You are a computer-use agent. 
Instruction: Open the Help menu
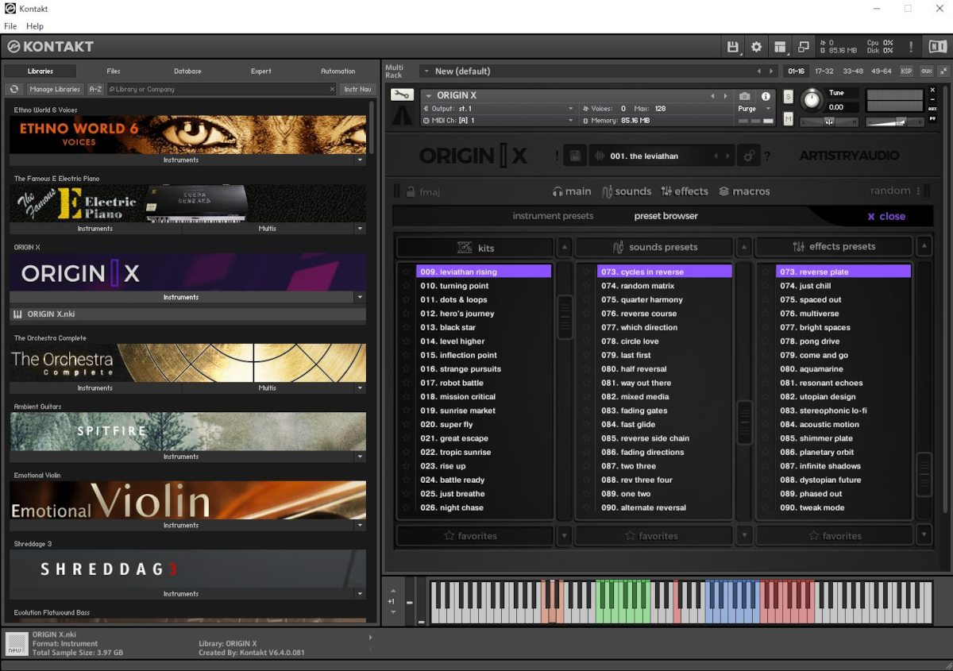tap(35, 26)
